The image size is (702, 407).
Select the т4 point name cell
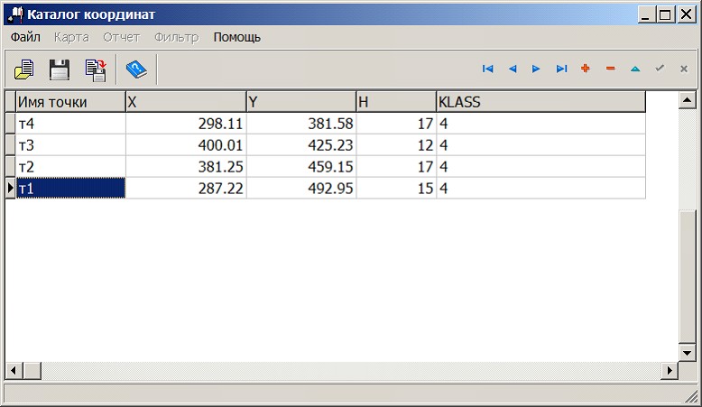click(x=70, y=124)
